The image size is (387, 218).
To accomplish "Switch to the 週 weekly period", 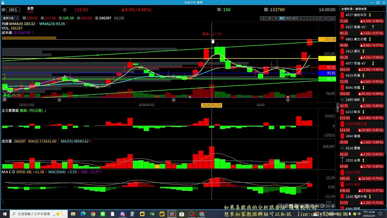I will click(270, 18).
